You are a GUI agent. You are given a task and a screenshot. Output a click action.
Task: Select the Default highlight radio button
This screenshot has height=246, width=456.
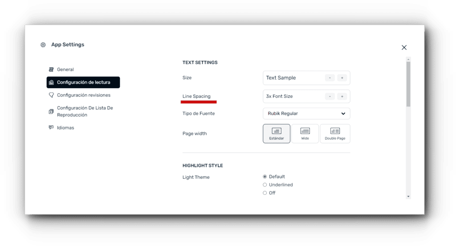(x=265, y=177)
